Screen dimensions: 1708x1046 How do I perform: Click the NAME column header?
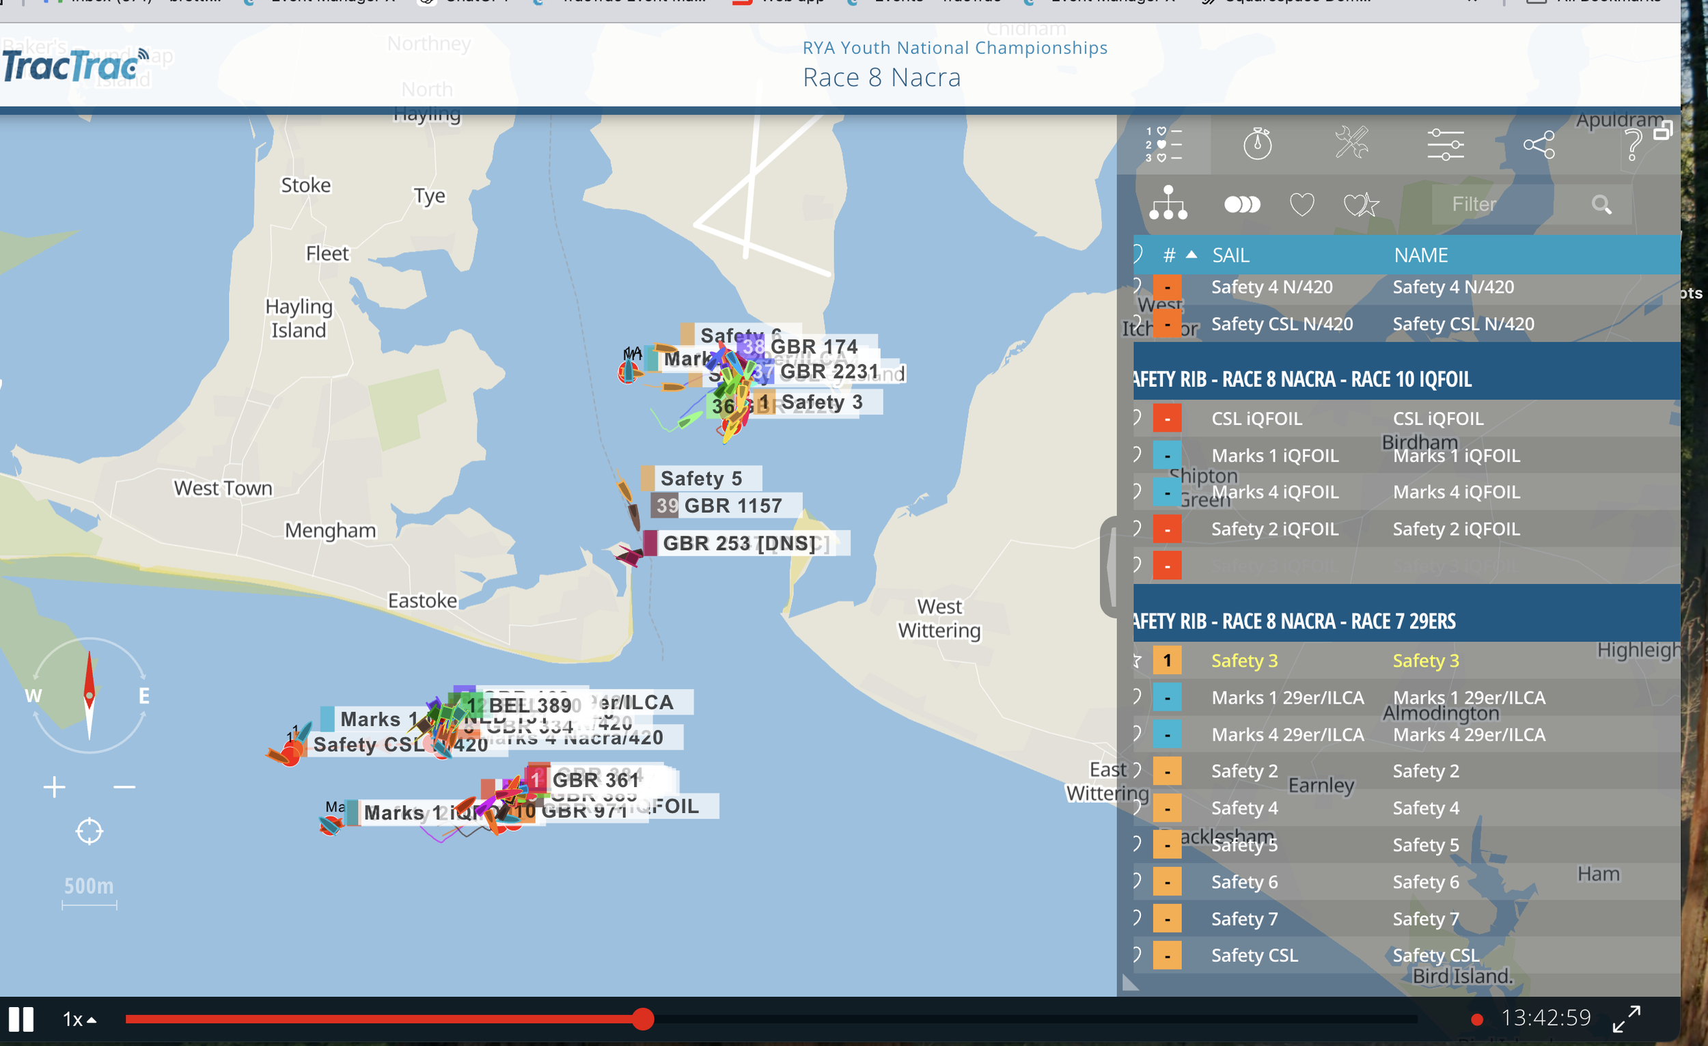point(1420,255)
